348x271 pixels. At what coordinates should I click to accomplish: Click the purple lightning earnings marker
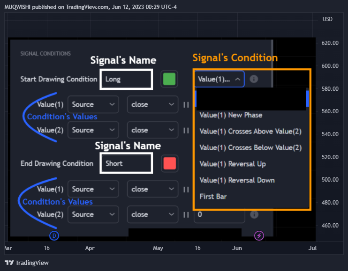pos(259,235)
